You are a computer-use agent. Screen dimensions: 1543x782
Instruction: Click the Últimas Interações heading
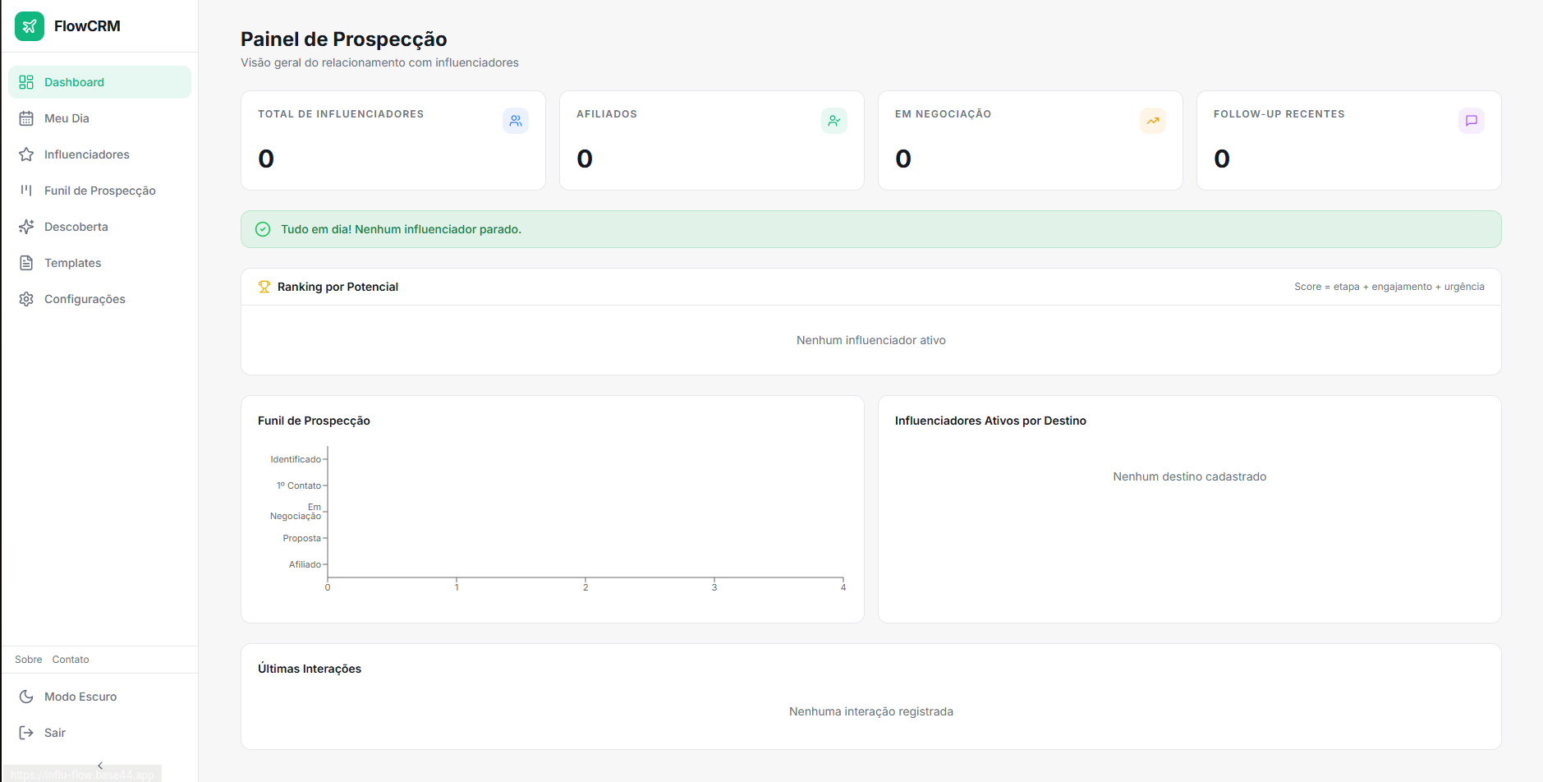click(x=310, y=669)
